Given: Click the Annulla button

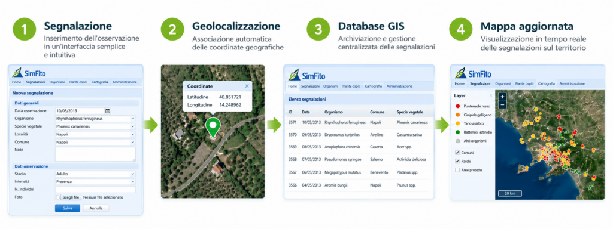Looking at the screenshot, I should click(96, 208).
